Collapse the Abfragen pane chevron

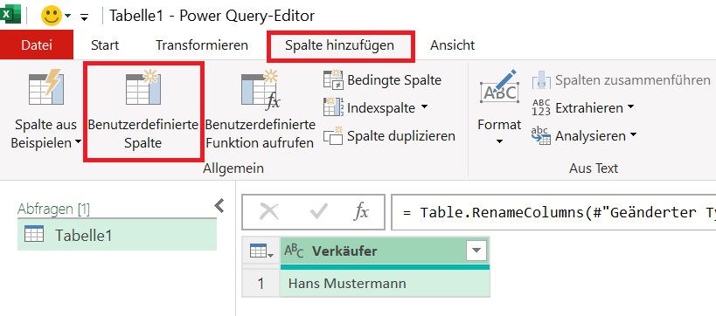pos(219,206)
